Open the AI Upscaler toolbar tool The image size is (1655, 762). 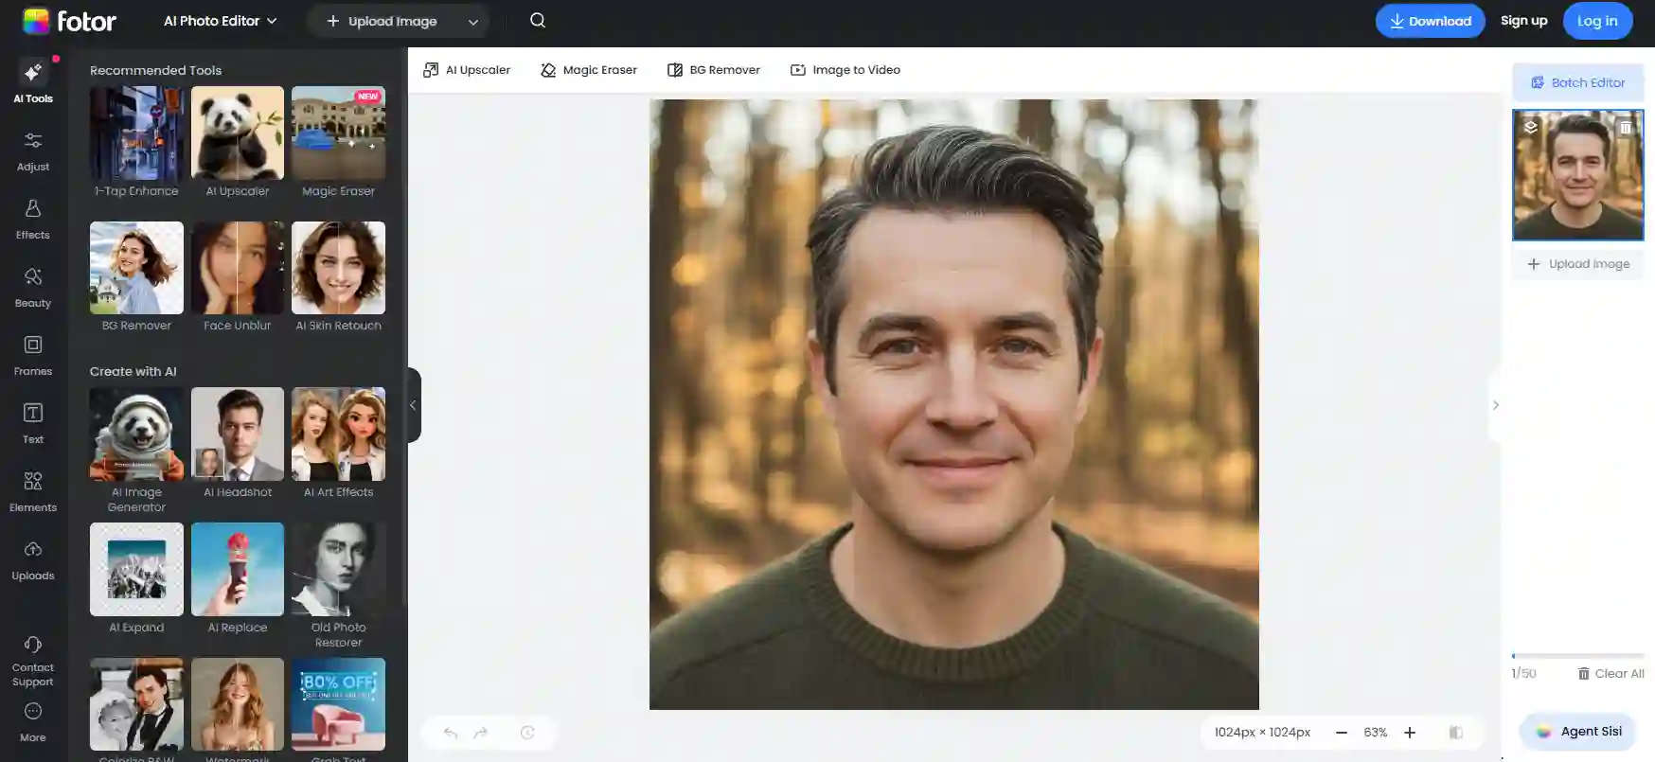coord(467,70)
